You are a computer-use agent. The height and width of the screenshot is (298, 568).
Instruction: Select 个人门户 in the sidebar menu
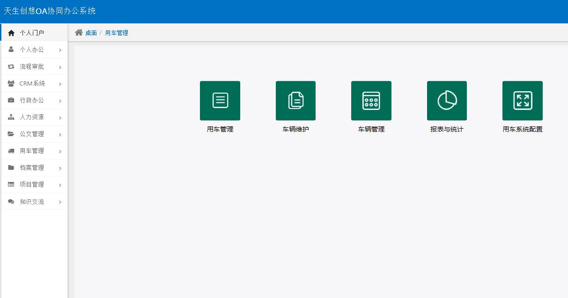click(32, 33)
